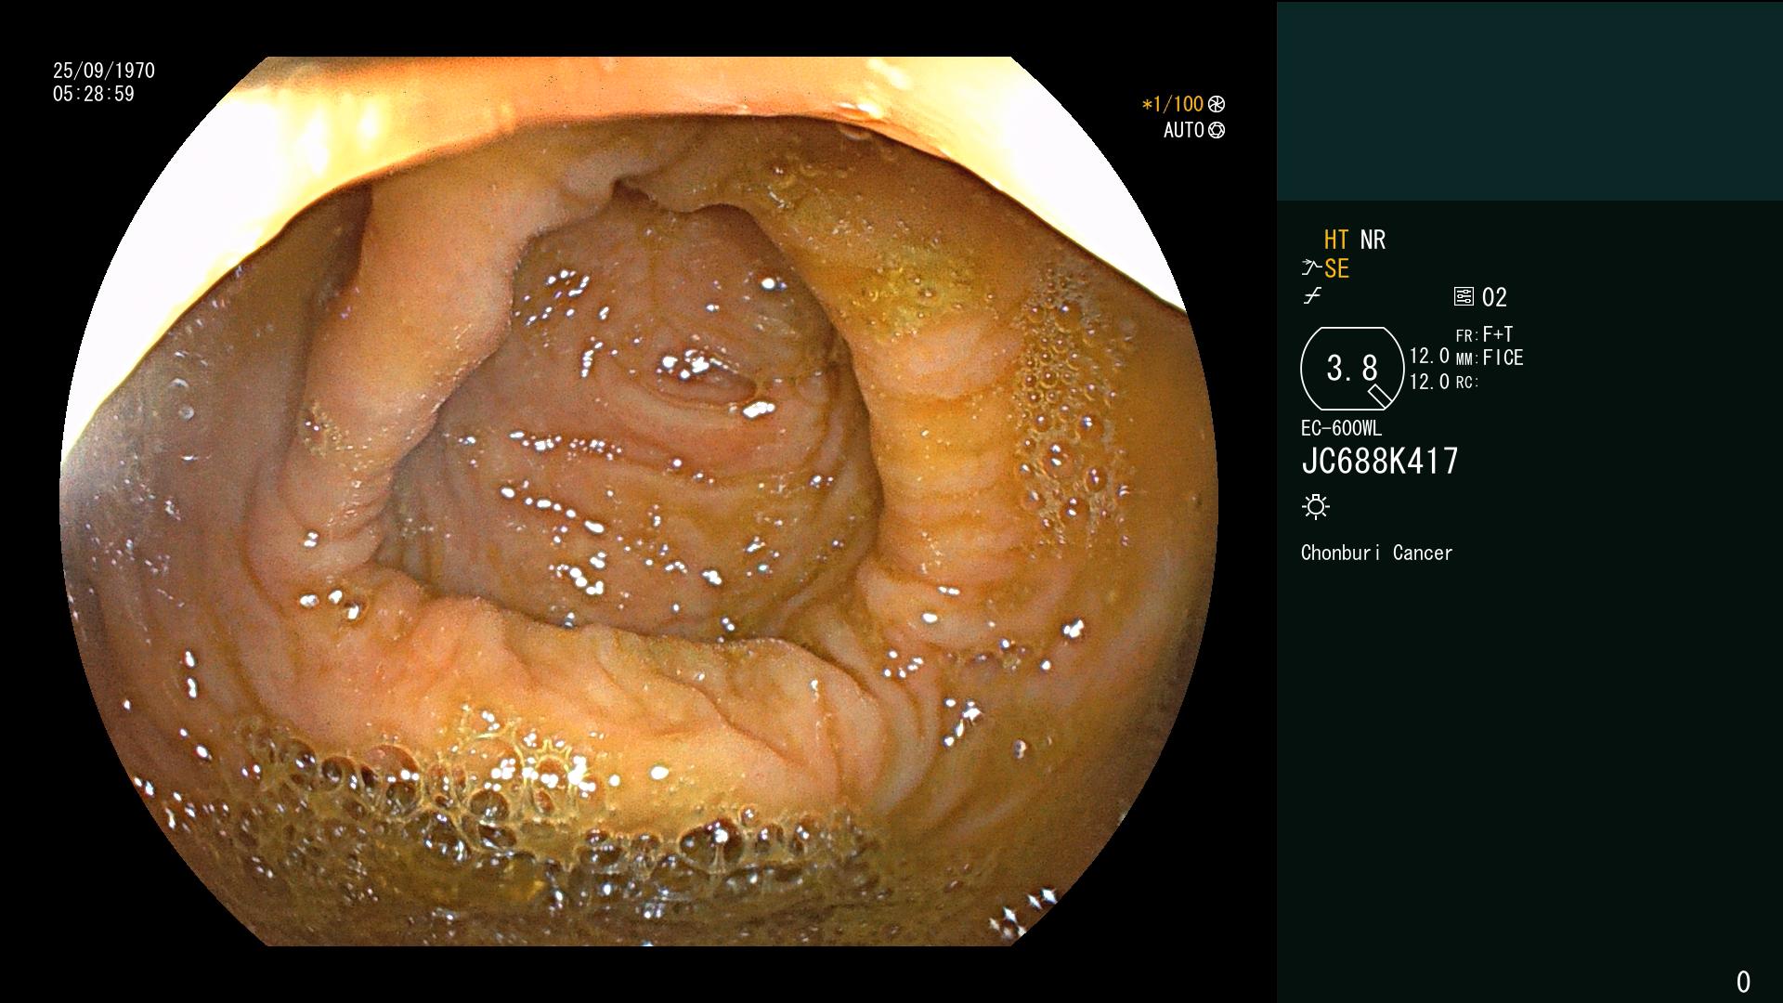
Task: Click the endoscopic live image view
Action: (x=639, y=501)
